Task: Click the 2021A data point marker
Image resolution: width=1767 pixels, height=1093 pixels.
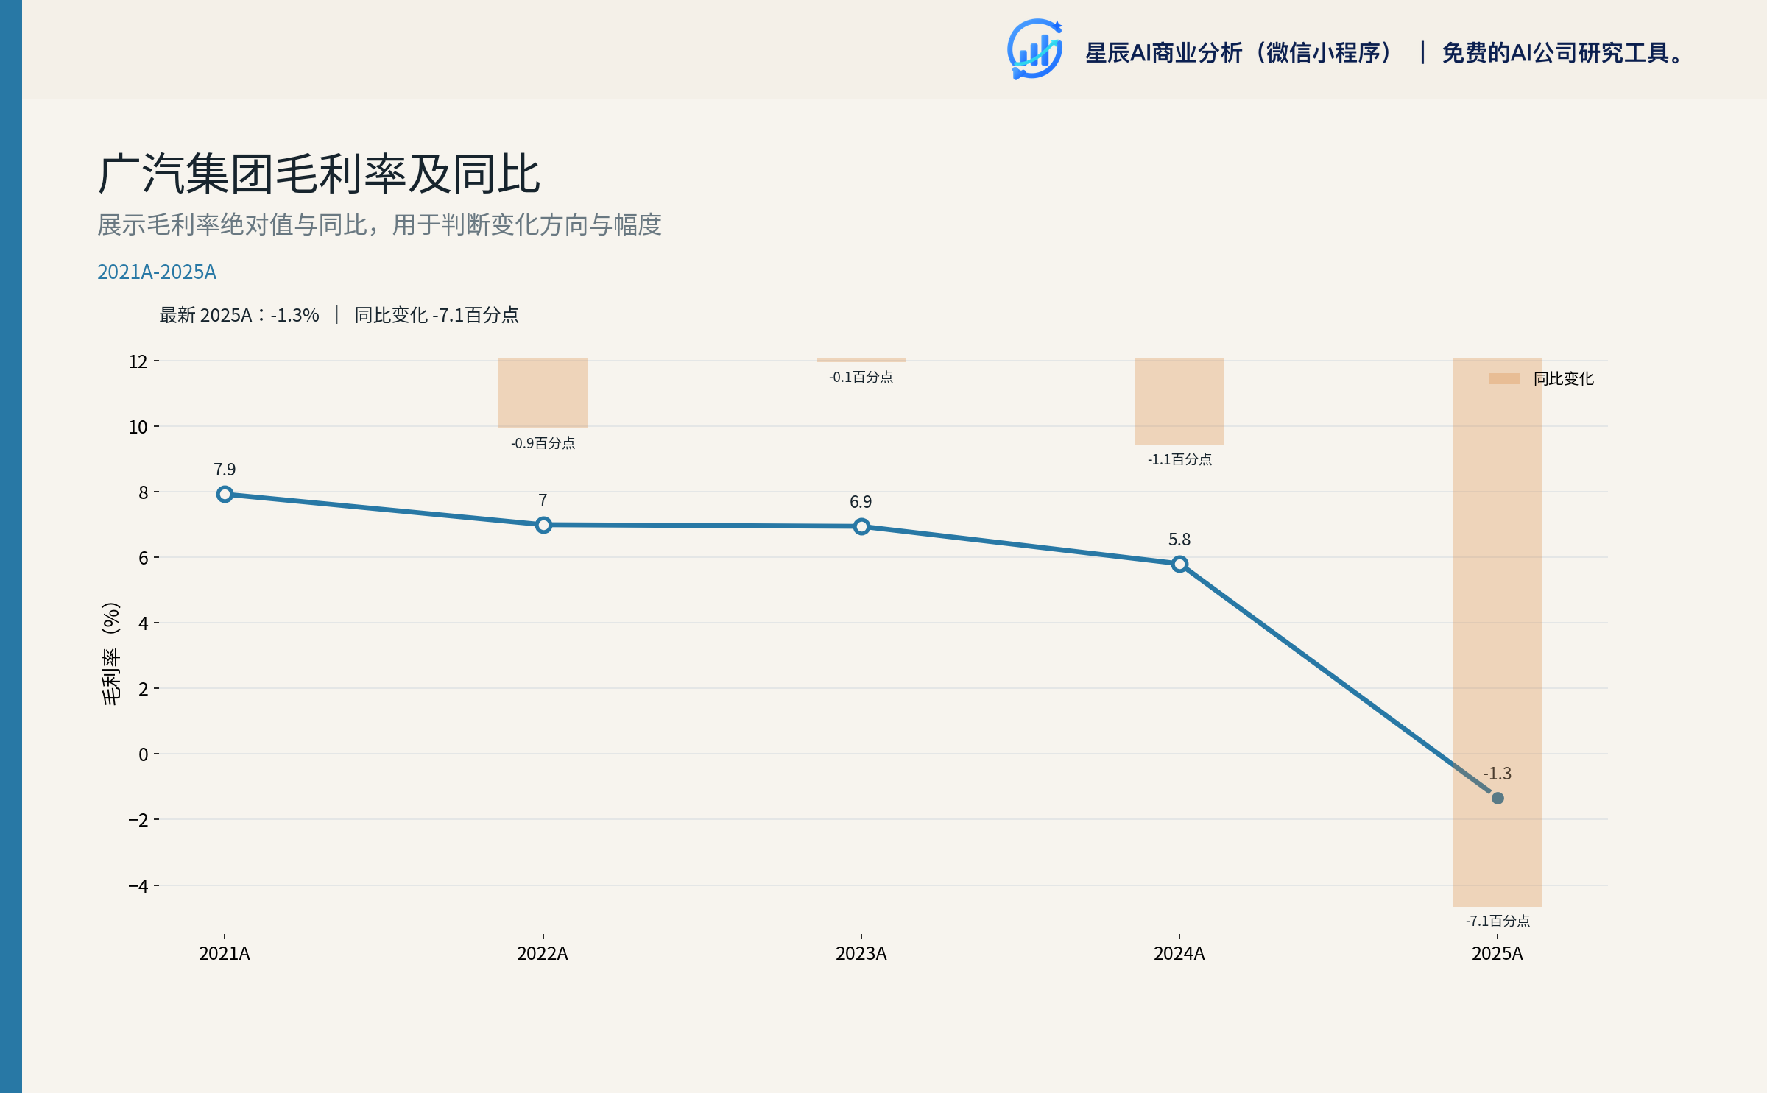Action: coord(225,495)
